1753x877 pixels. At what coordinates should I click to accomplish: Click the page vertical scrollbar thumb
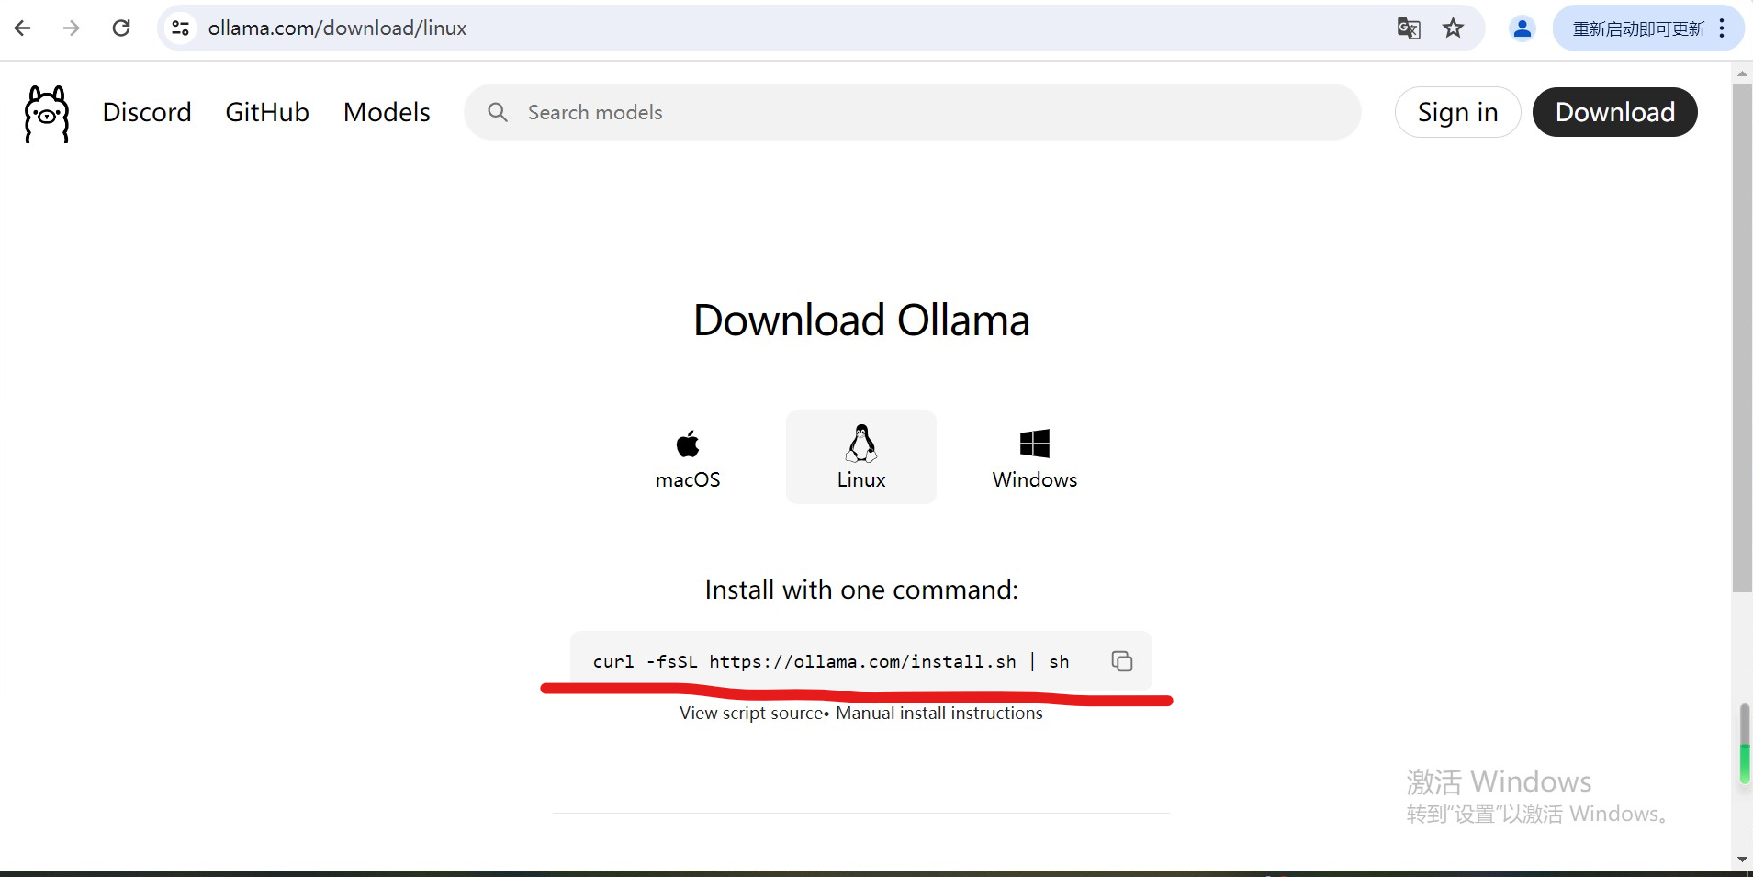[1742, 340]
